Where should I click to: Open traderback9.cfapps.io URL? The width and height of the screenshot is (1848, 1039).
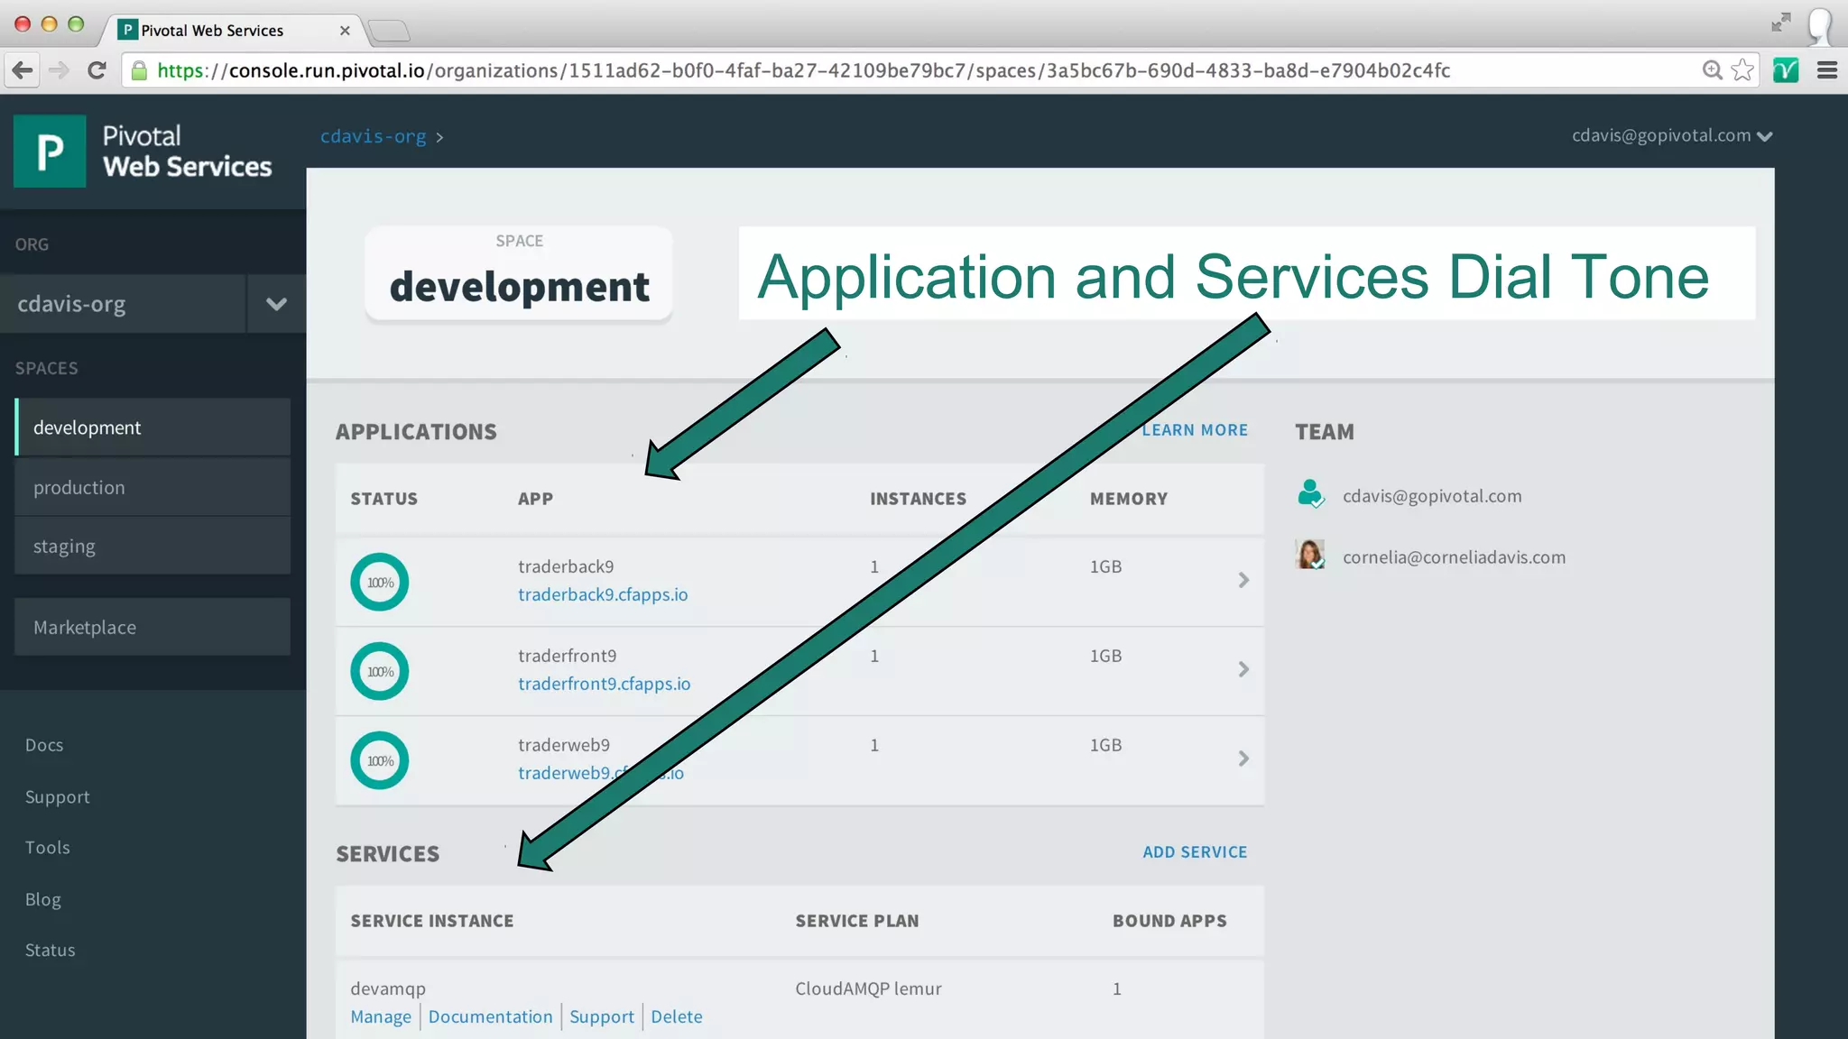tap(603, 594)
